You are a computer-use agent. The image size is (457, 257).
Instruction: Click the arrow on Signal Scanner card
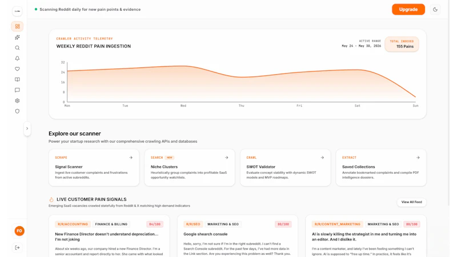coord(131,158)
